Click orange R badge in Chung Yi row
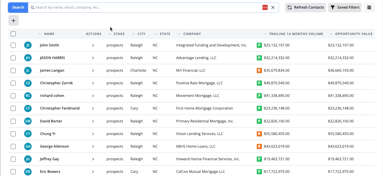Screen dimensions: 383x176 pyautogui.click(x=259, y=134)
